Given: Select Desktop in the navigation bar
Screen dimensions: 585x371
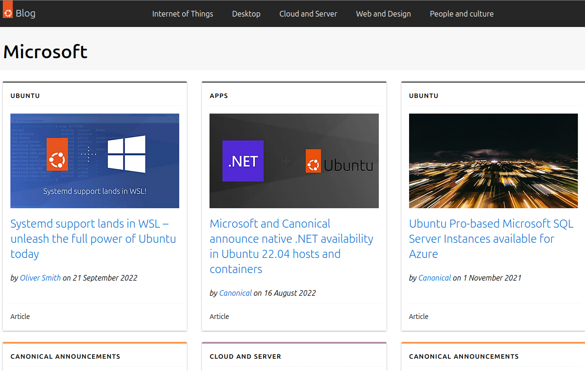Looking at the screenshot, I should [x=246, y=14].
